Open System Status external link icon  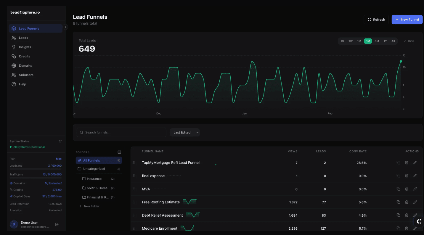coord(60,141)
